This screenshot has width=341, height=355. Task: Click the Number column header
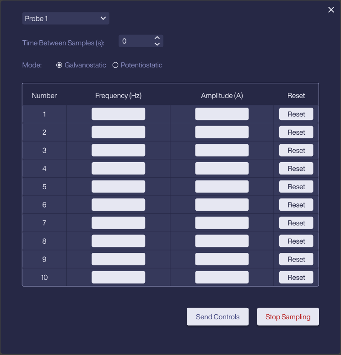(44, 96)
